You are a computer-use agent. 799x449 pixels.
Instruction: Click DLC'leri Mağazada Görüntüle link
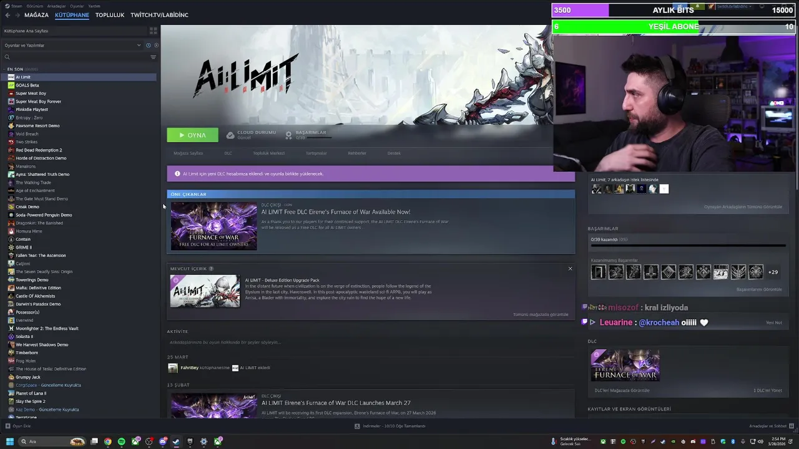pyautogui.click(x=622, y=390)
